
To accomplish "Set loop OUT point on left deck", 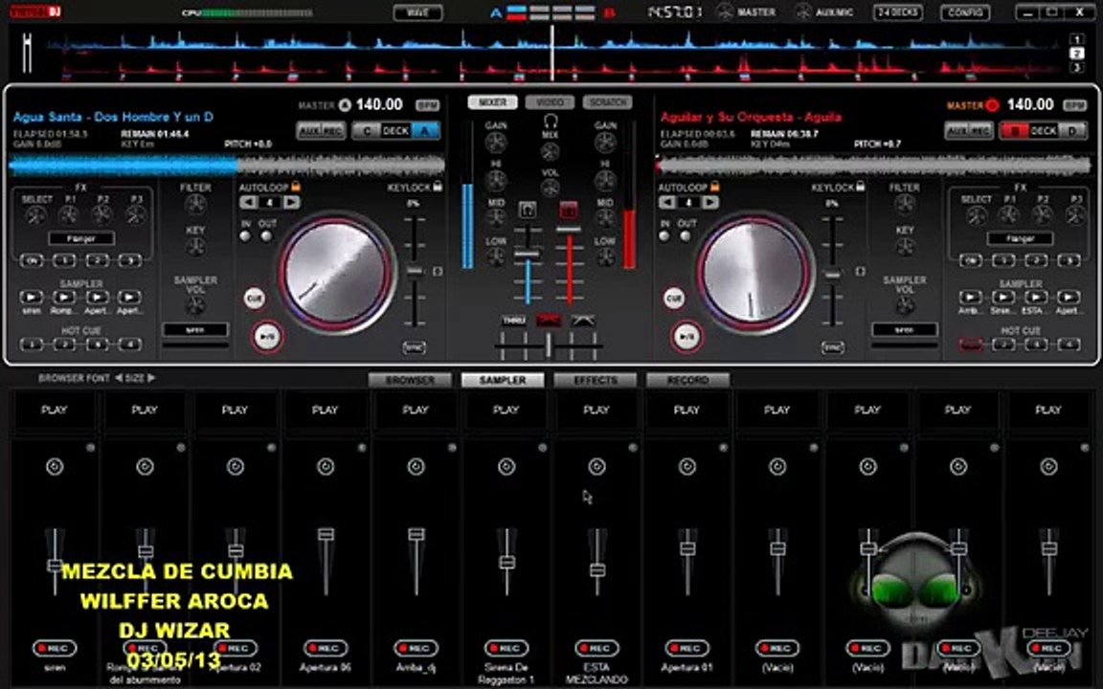I will 266,236.
